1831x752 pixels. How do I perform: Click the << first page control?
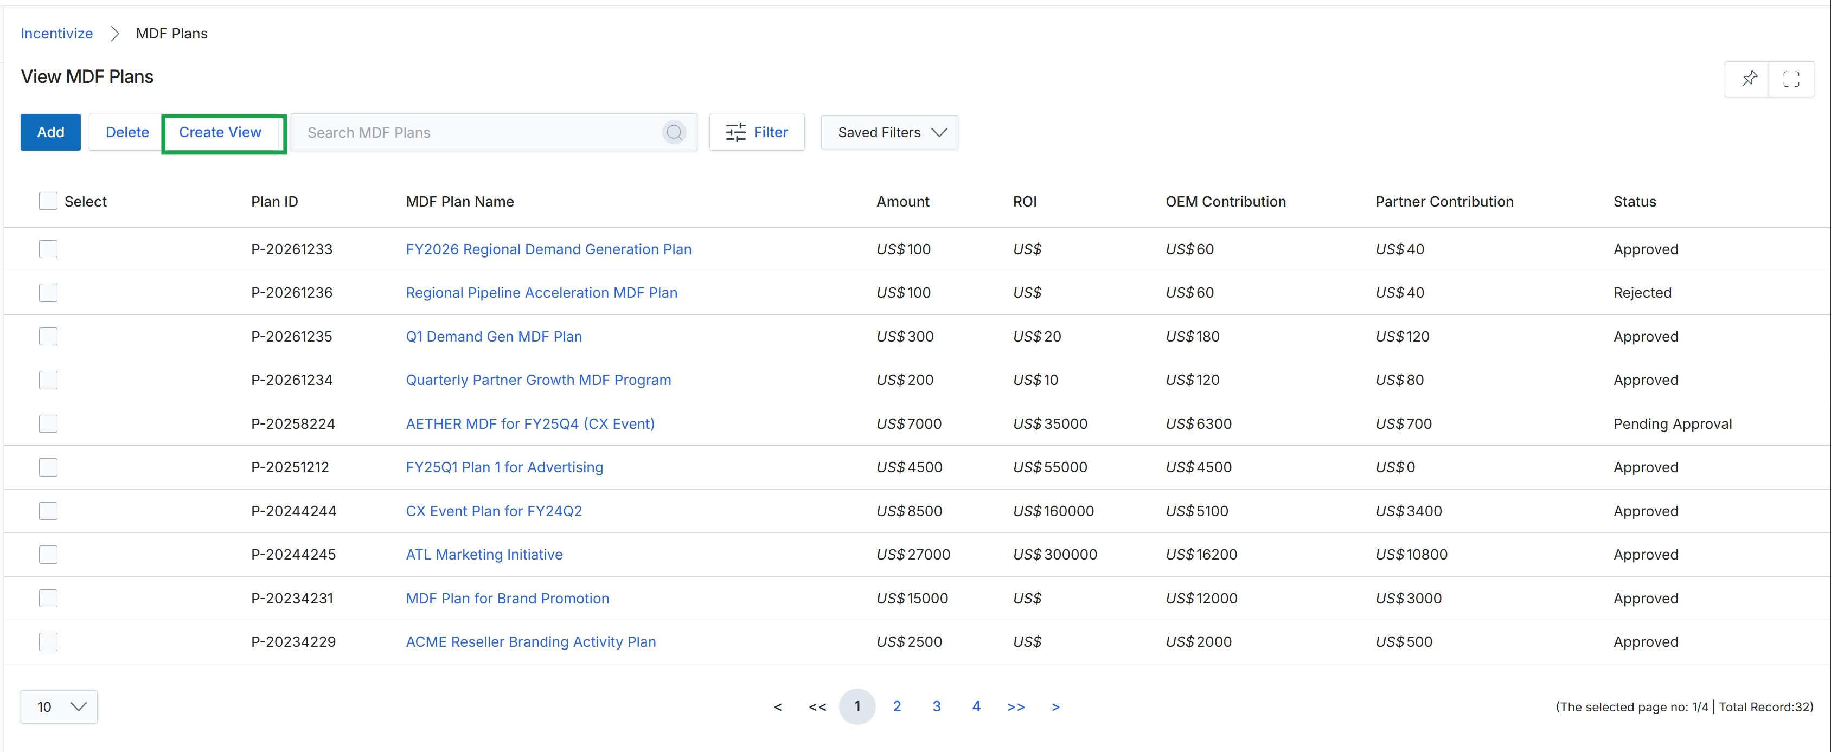coord(817,707)
